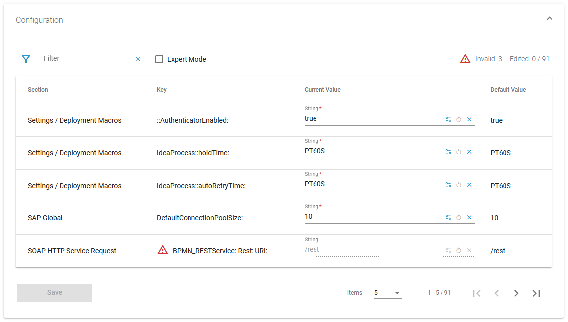
Task: Click the filter funnel icon
Action: pos(25,59)
